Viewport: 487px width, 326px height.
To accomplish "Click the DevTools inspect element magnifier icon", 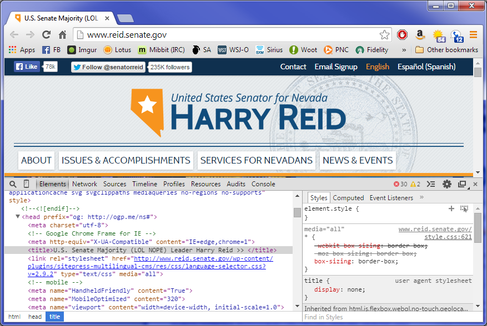I will point(12,184).
